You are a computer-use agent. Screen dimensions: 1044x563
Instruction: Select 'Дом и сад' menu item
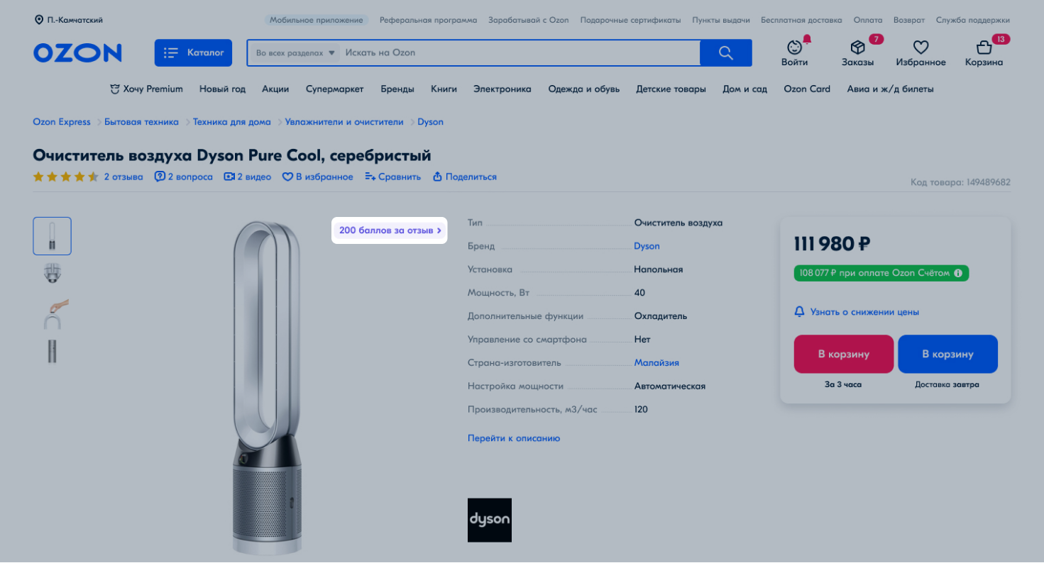[x=744, y=89]
